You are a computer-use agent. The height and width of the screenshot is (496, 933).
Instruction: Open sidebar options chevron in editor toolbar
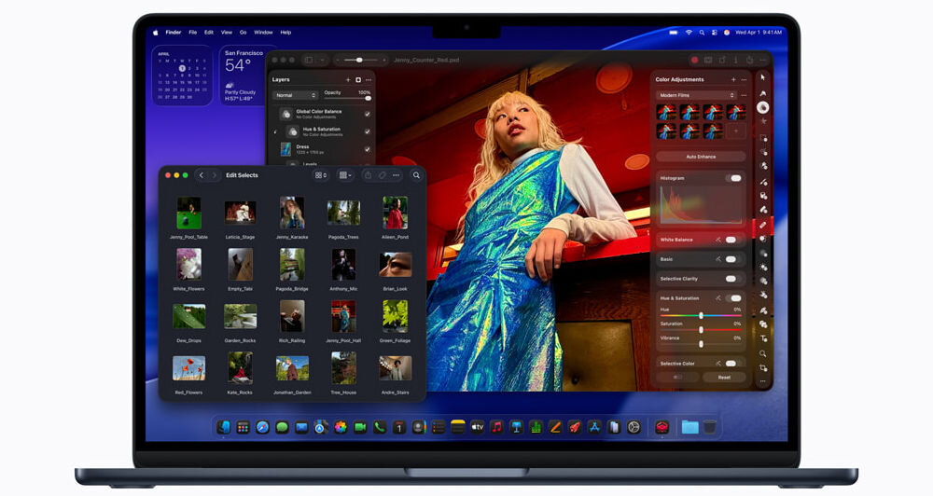pos(323,60)
